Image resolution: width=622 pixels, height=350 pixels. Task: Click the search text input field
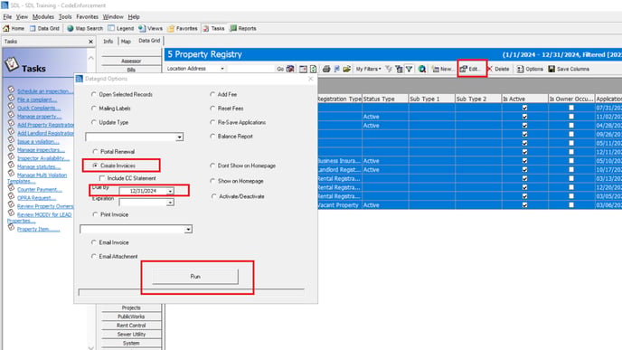click(250, 69)
